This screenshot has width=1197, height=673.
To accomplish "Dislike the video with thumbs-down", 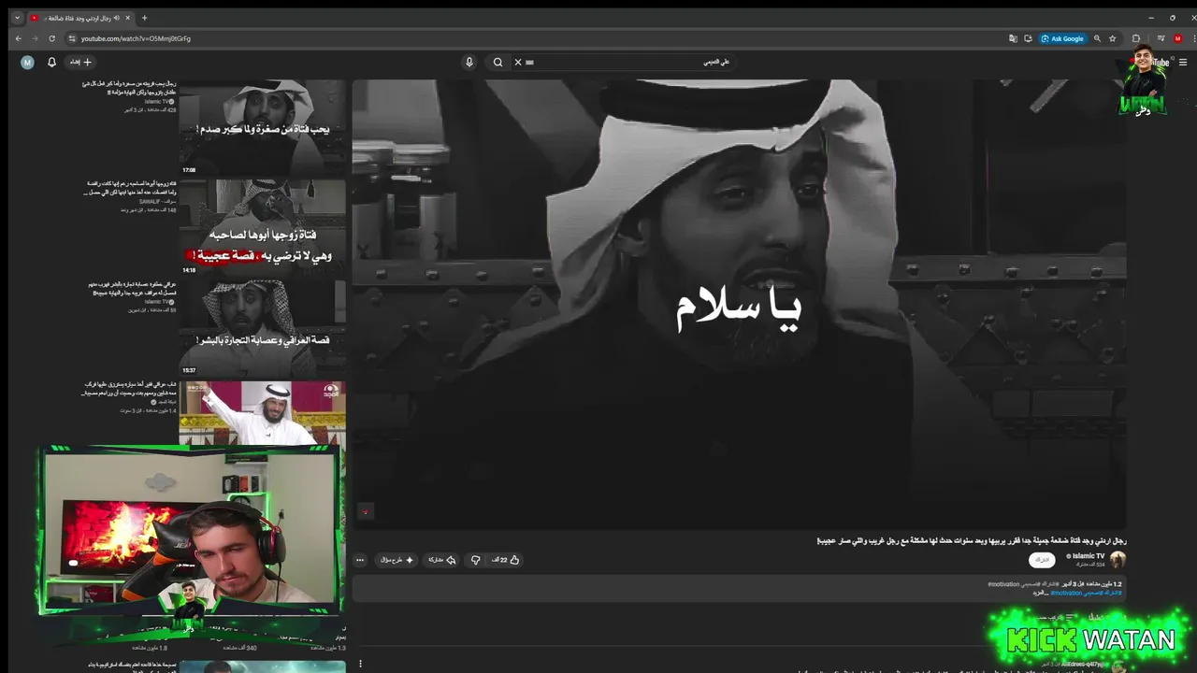I will point(475,560).
